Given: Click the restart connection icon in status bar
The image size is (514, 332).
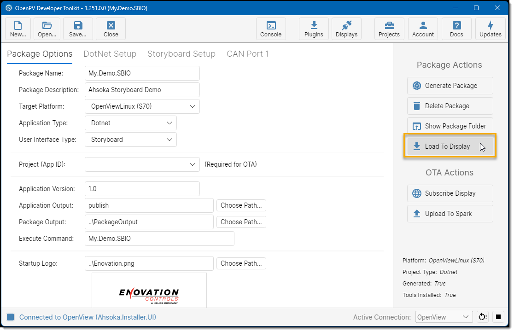Looking at the screenshot, I should 483,317.
